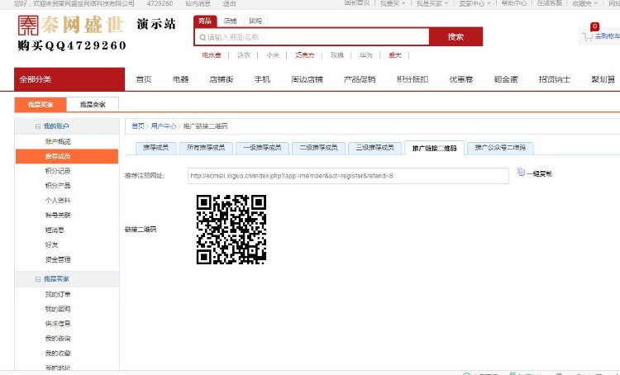Viewport: 620px width, 375px height.
Task: Open 积分记录 in the sidebar
Action: tap(58, 171)
